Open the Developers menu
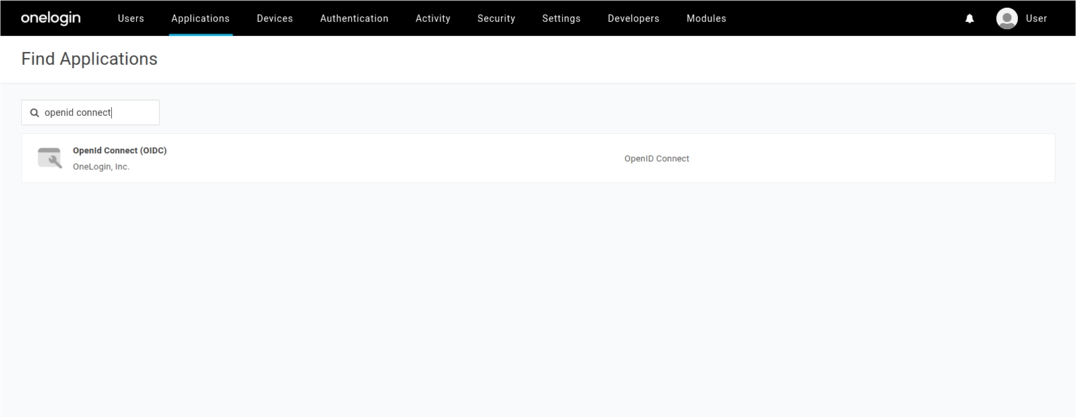1076x417 pixels. point(633,18)
